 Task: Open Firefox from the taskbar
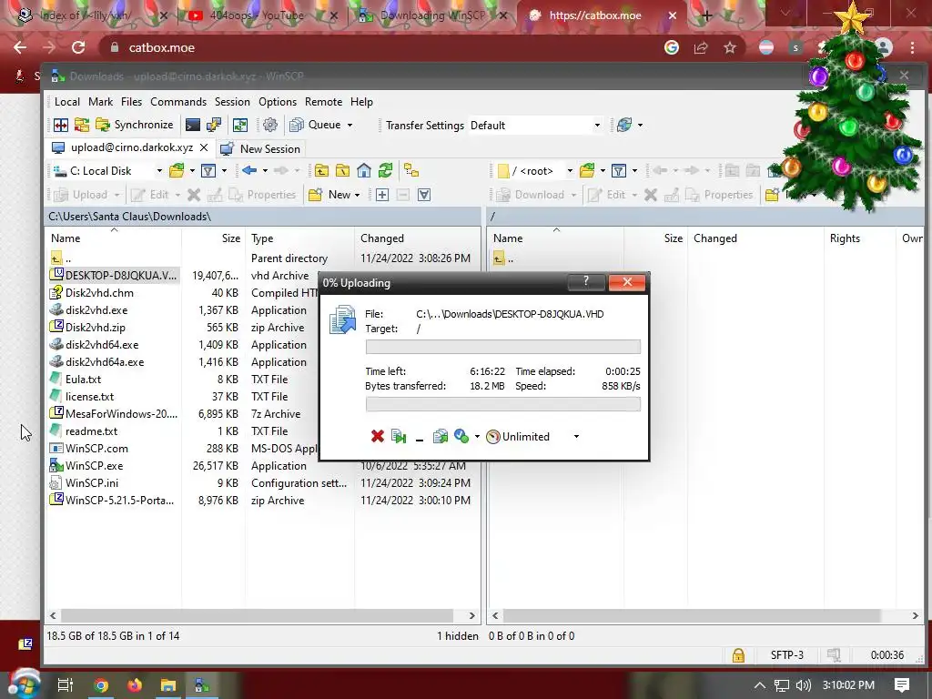135,685
